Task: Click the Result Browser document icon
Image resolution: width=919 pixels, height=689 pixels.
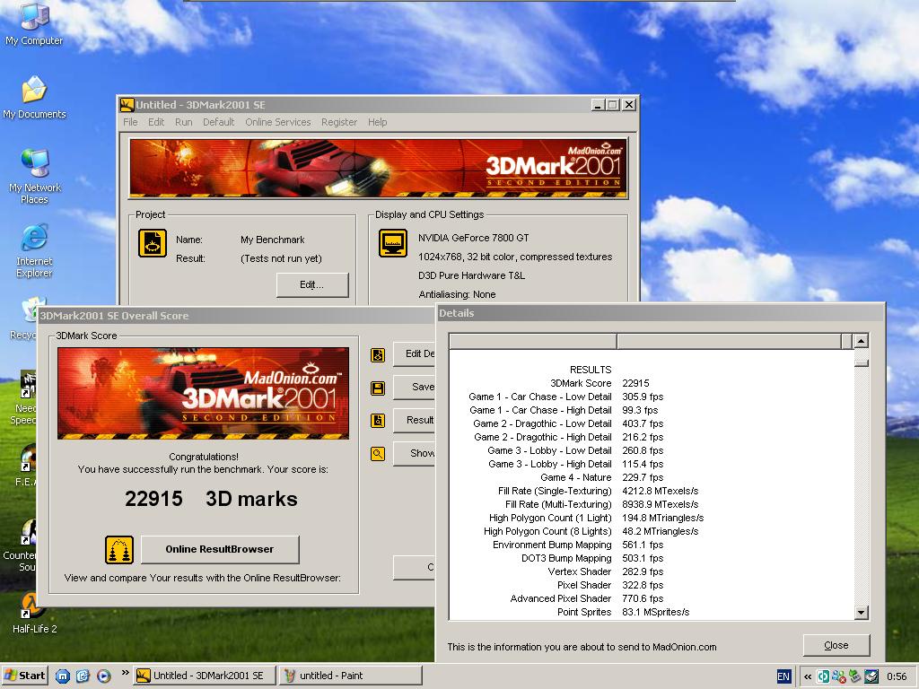Action: [378, 420]
